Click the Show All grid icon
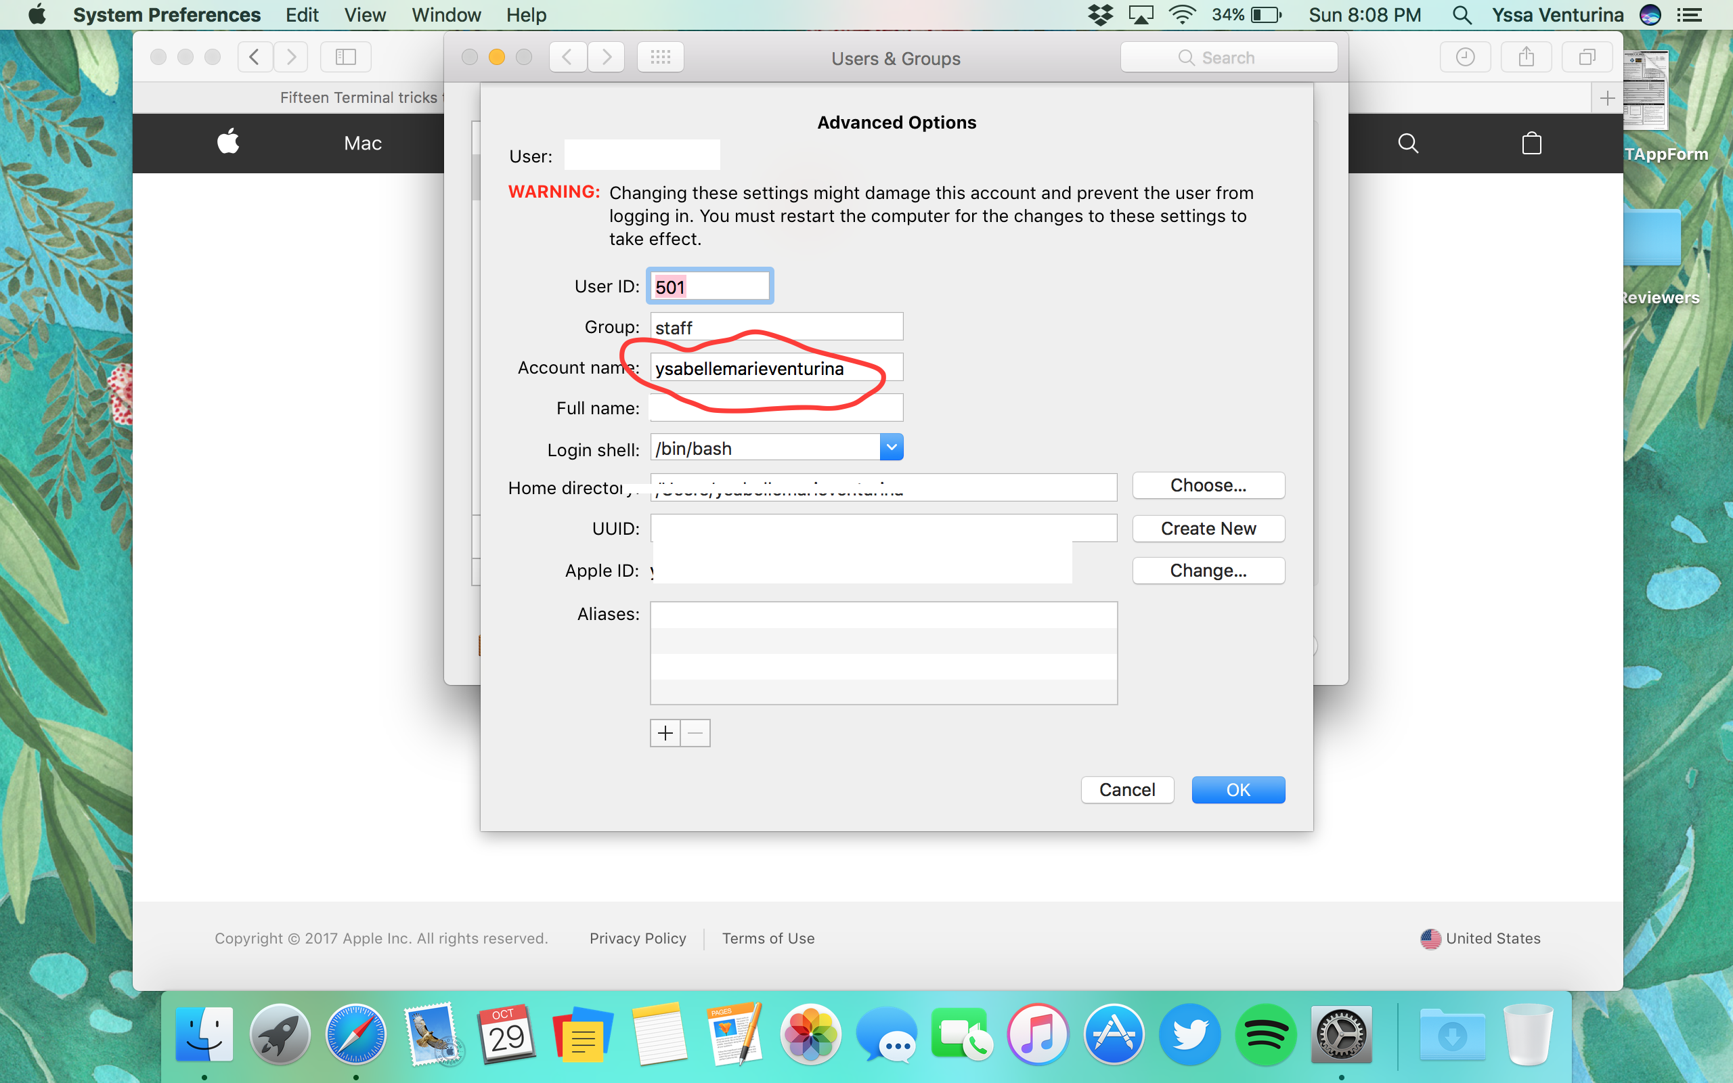Image resolution: width=1733 pixels, height=1083 pixels. pyautogui.click(x=659, y=58)
